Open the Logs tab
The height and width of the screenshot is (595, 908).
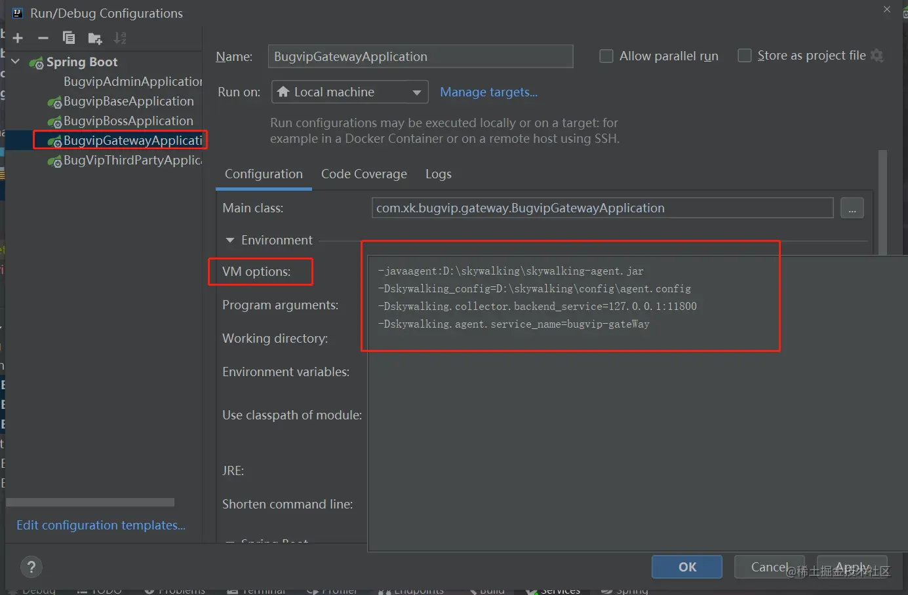439,174
